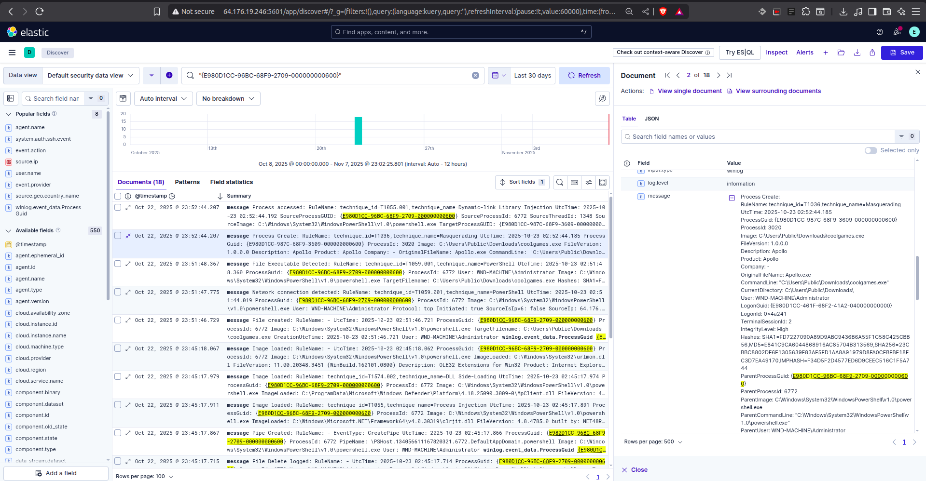Go to the next document arrow
This screenshot has height=481, width=926.
click(719, 75)
